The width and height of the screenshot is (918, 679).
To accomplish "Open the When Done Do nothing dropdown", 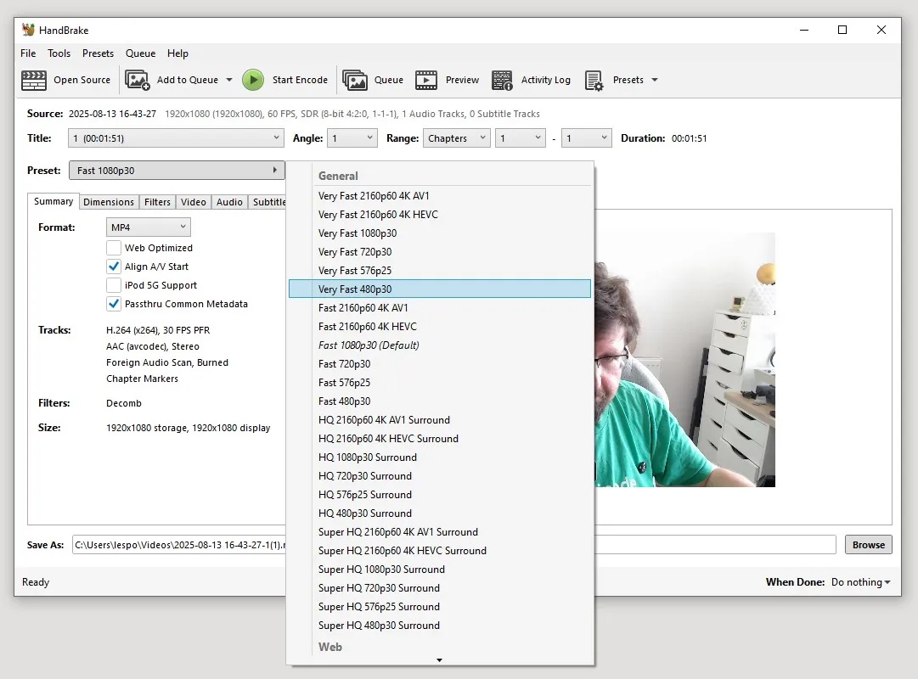I will 860,582.
